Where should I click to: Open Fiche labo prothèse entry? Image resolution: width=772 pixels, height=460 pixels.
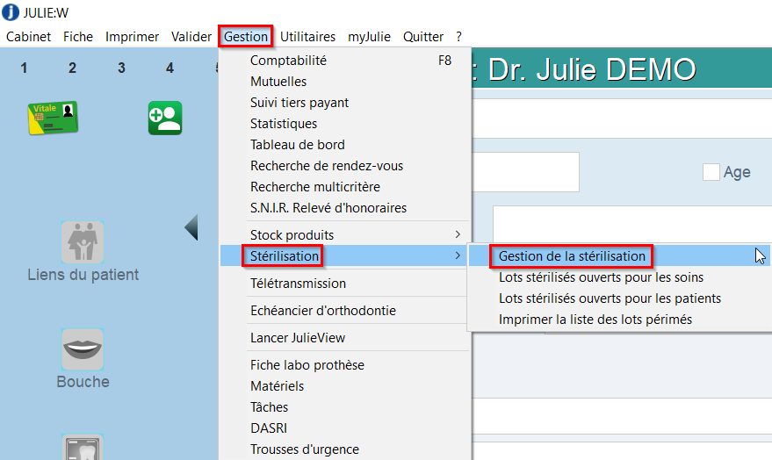click(345, 365)
